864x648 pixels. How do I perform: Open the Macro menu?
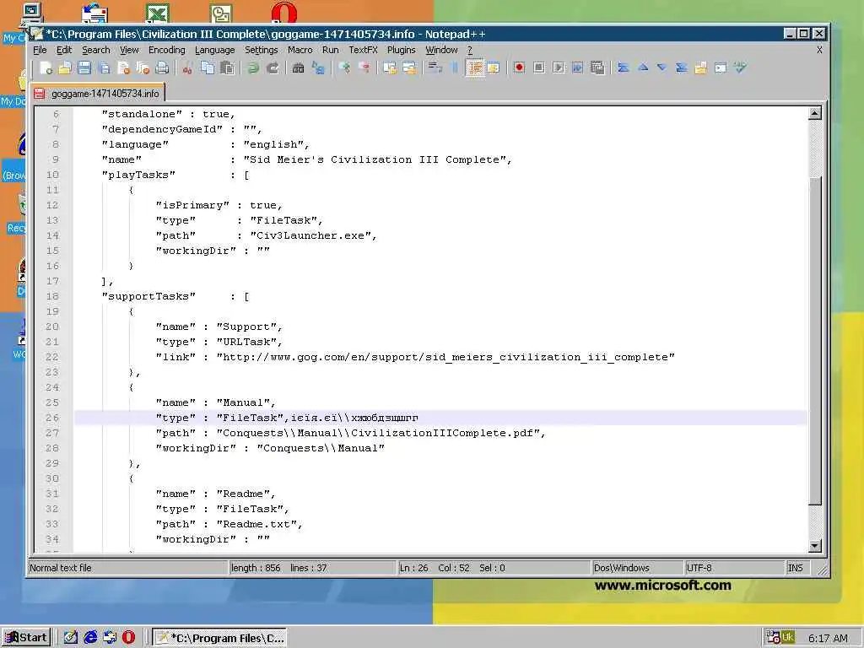point(300,50)
